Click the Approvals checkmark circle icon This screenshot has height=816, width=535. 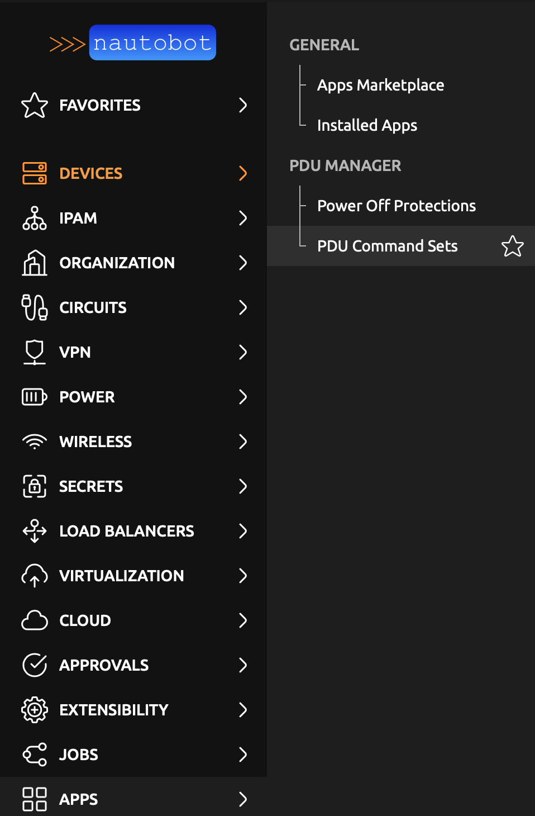tap(35, 665)
